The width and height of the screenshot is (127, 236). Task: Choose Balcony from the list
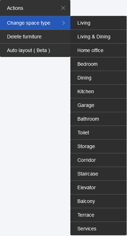(99, 201)
